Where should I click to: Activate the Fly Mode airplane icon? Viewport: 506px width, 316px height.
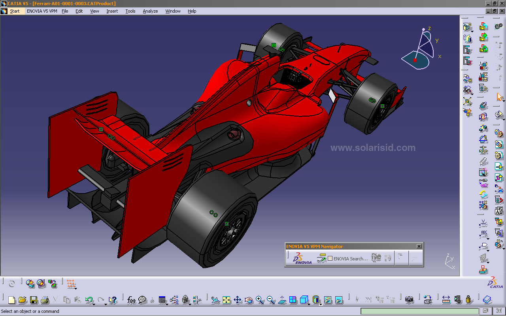215,300
